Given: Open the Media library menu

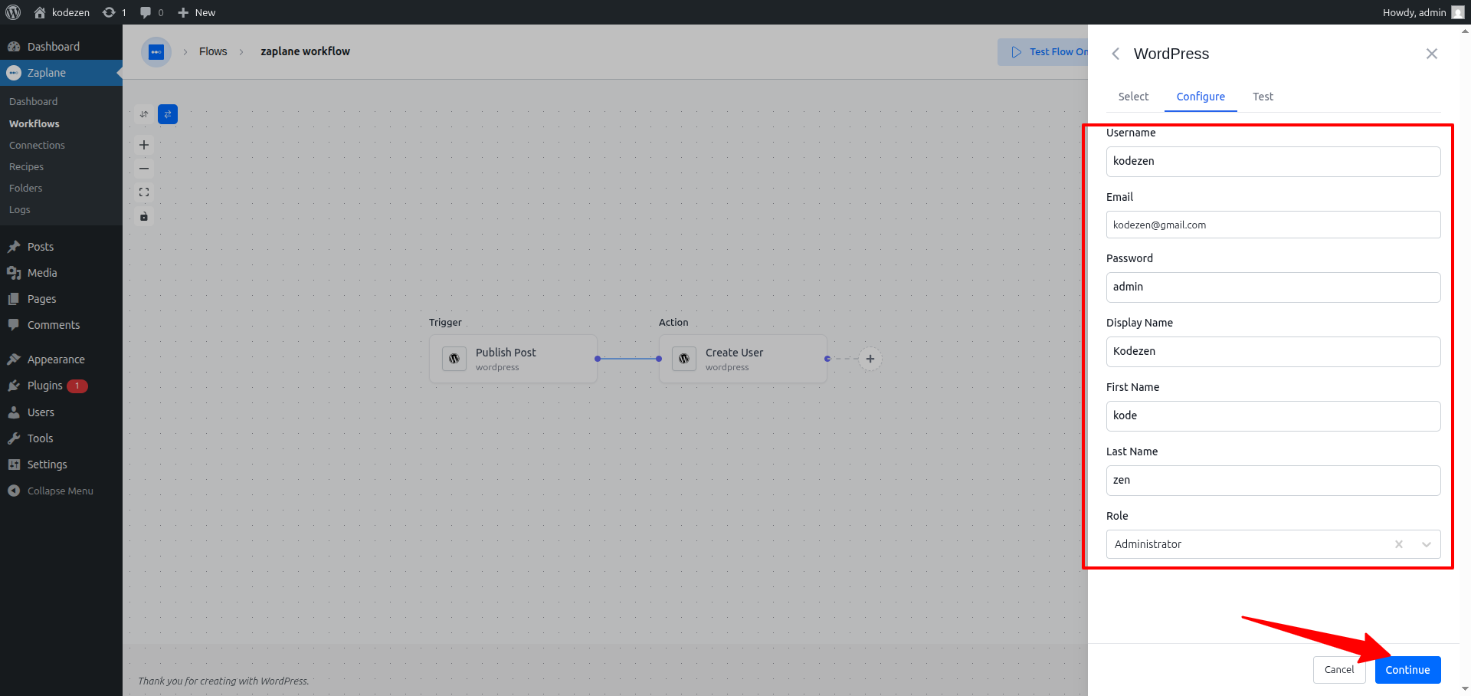Looking at the screenshot, I should click(x=61, y=273).
